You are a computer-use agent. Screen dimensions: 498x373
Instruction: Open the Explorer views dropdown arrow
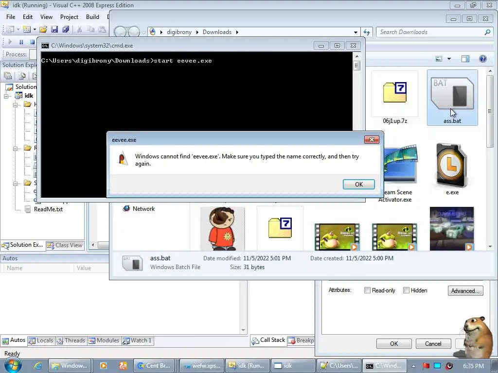[x=449, y=59]
